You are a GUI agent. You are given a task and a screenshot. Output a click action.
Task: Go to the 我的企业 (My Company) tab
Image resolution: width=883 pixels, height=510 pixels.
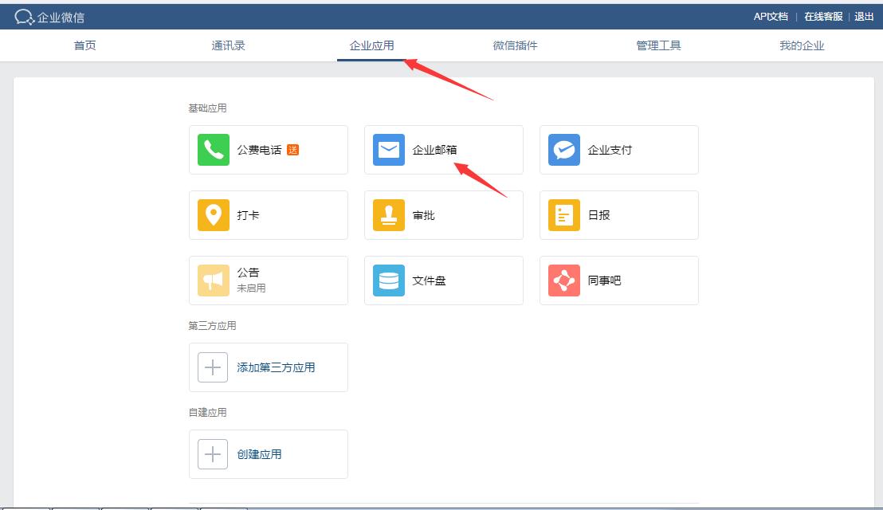tap(802, 45)
